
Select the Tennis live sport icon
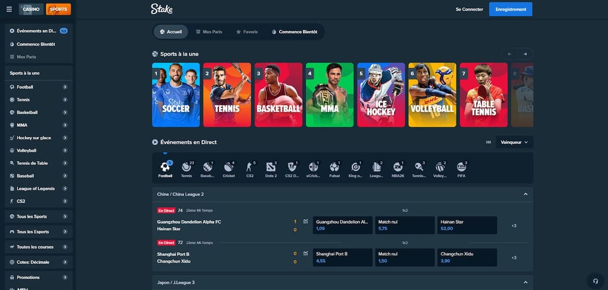point(186,169)
